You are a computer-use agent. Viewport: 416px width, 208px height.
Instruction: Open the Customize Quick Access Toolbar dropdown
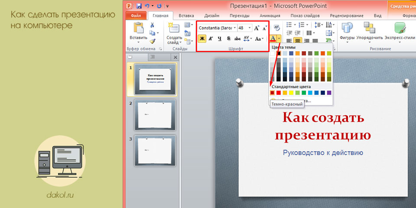click(x=167, y=6)
